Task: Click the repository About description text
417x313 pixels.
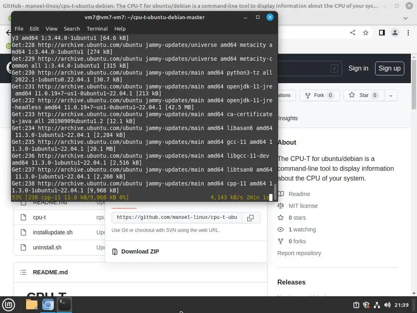Action: click(336, 168)
